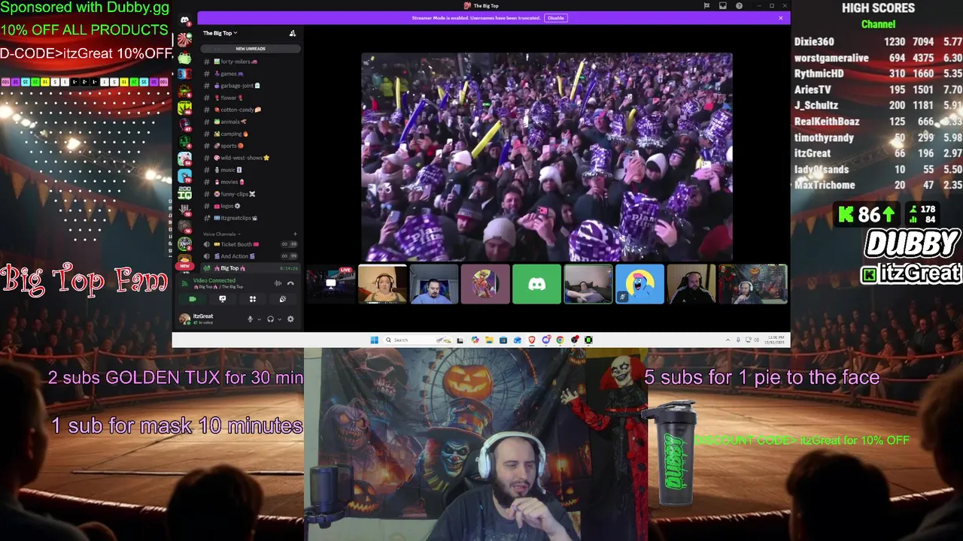
Task: Expand microphone input options arrow
Action: click(259, 319)
